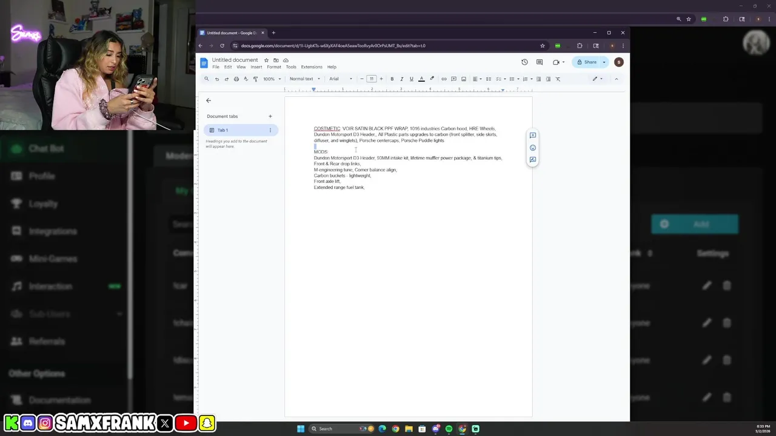Suggest edits from the page margin
776x436 pixels.
(x=533, y=160)
